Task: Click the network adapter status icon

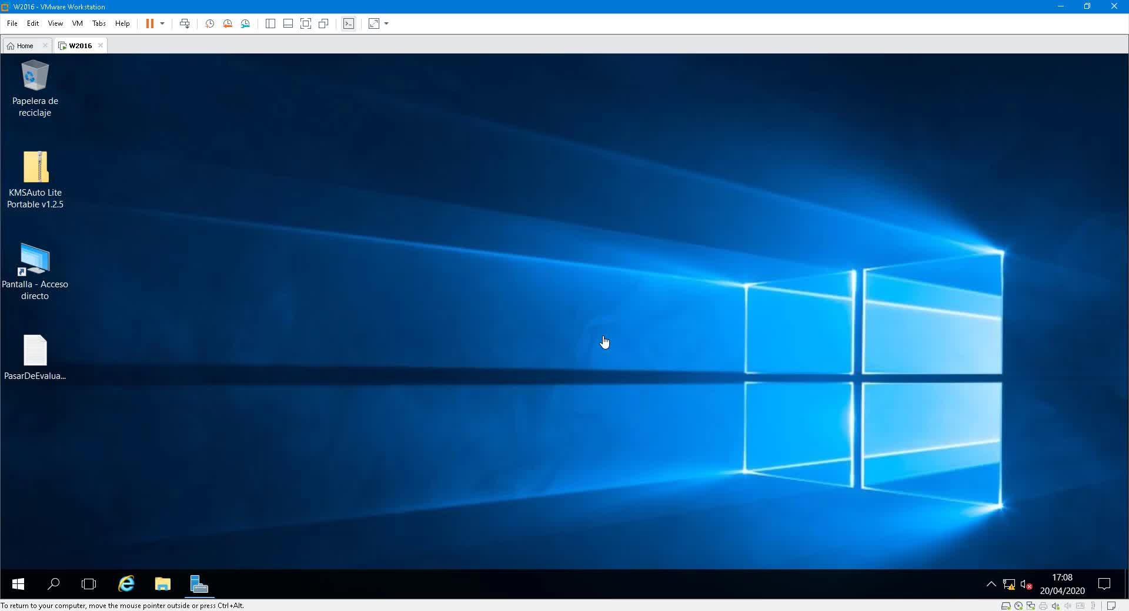Action: (x=1031, y=606)
